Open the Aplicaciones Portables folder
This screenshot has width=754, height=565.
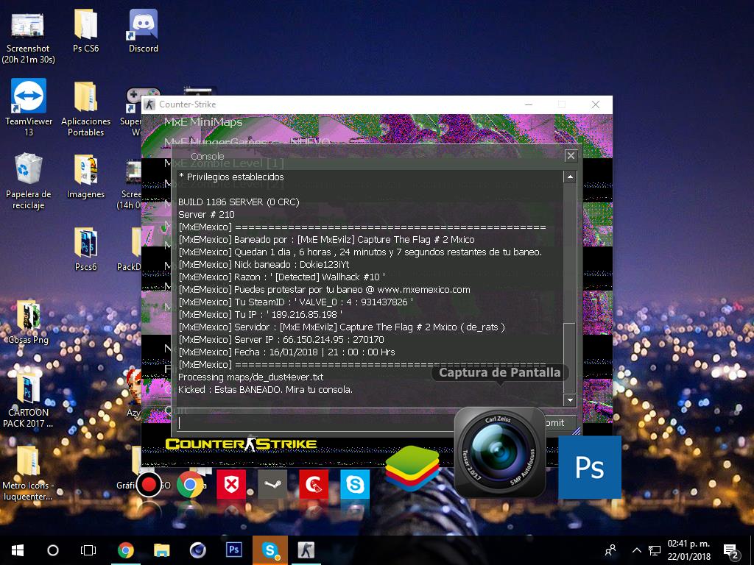pyautogui.click(x=85, y=109)
